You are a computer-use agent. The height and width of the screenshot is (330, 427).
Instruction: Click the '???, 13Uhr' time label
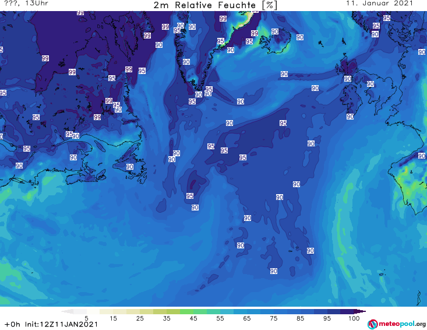(x=26, y=3)
